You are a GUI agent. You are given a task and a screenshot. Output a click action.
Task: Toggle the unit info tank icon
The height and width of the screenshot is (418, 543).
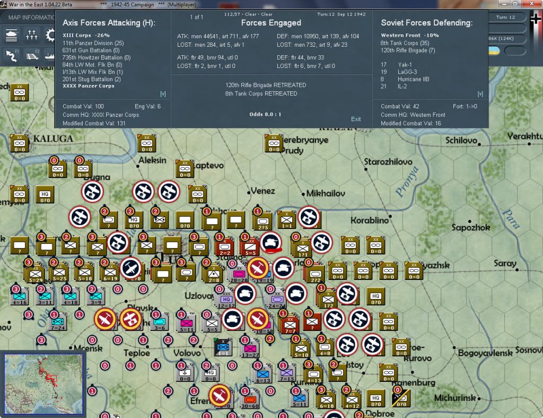tap(12, 36)
